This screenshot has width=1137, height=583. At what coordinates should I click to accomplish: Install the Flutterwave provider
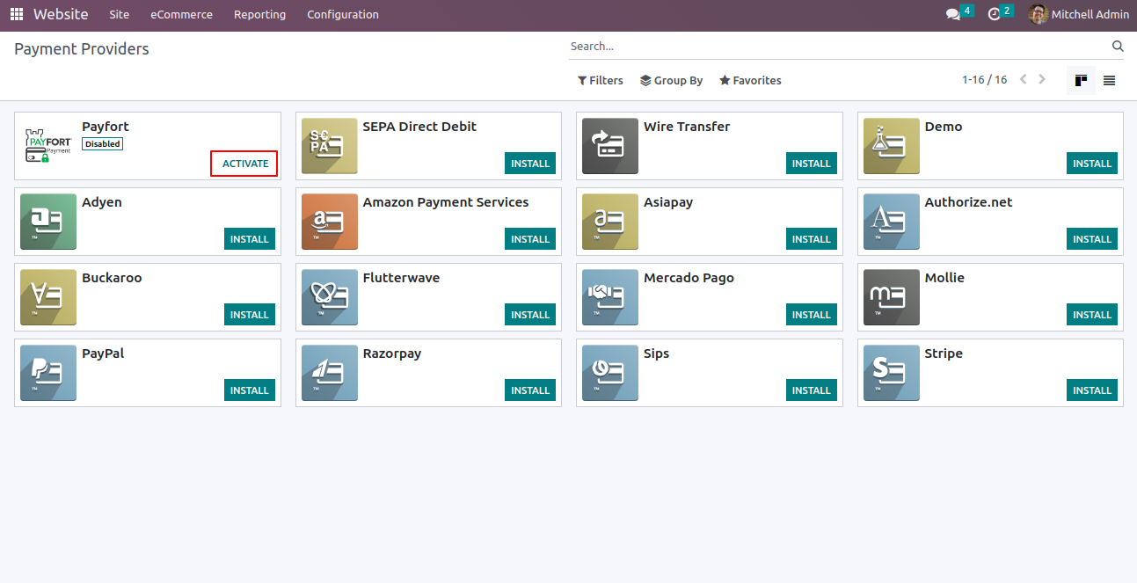[530, 315]
